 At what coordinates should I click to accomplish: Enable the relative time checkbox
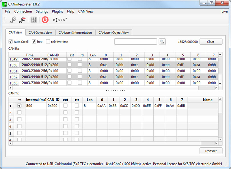pos(48,42)
